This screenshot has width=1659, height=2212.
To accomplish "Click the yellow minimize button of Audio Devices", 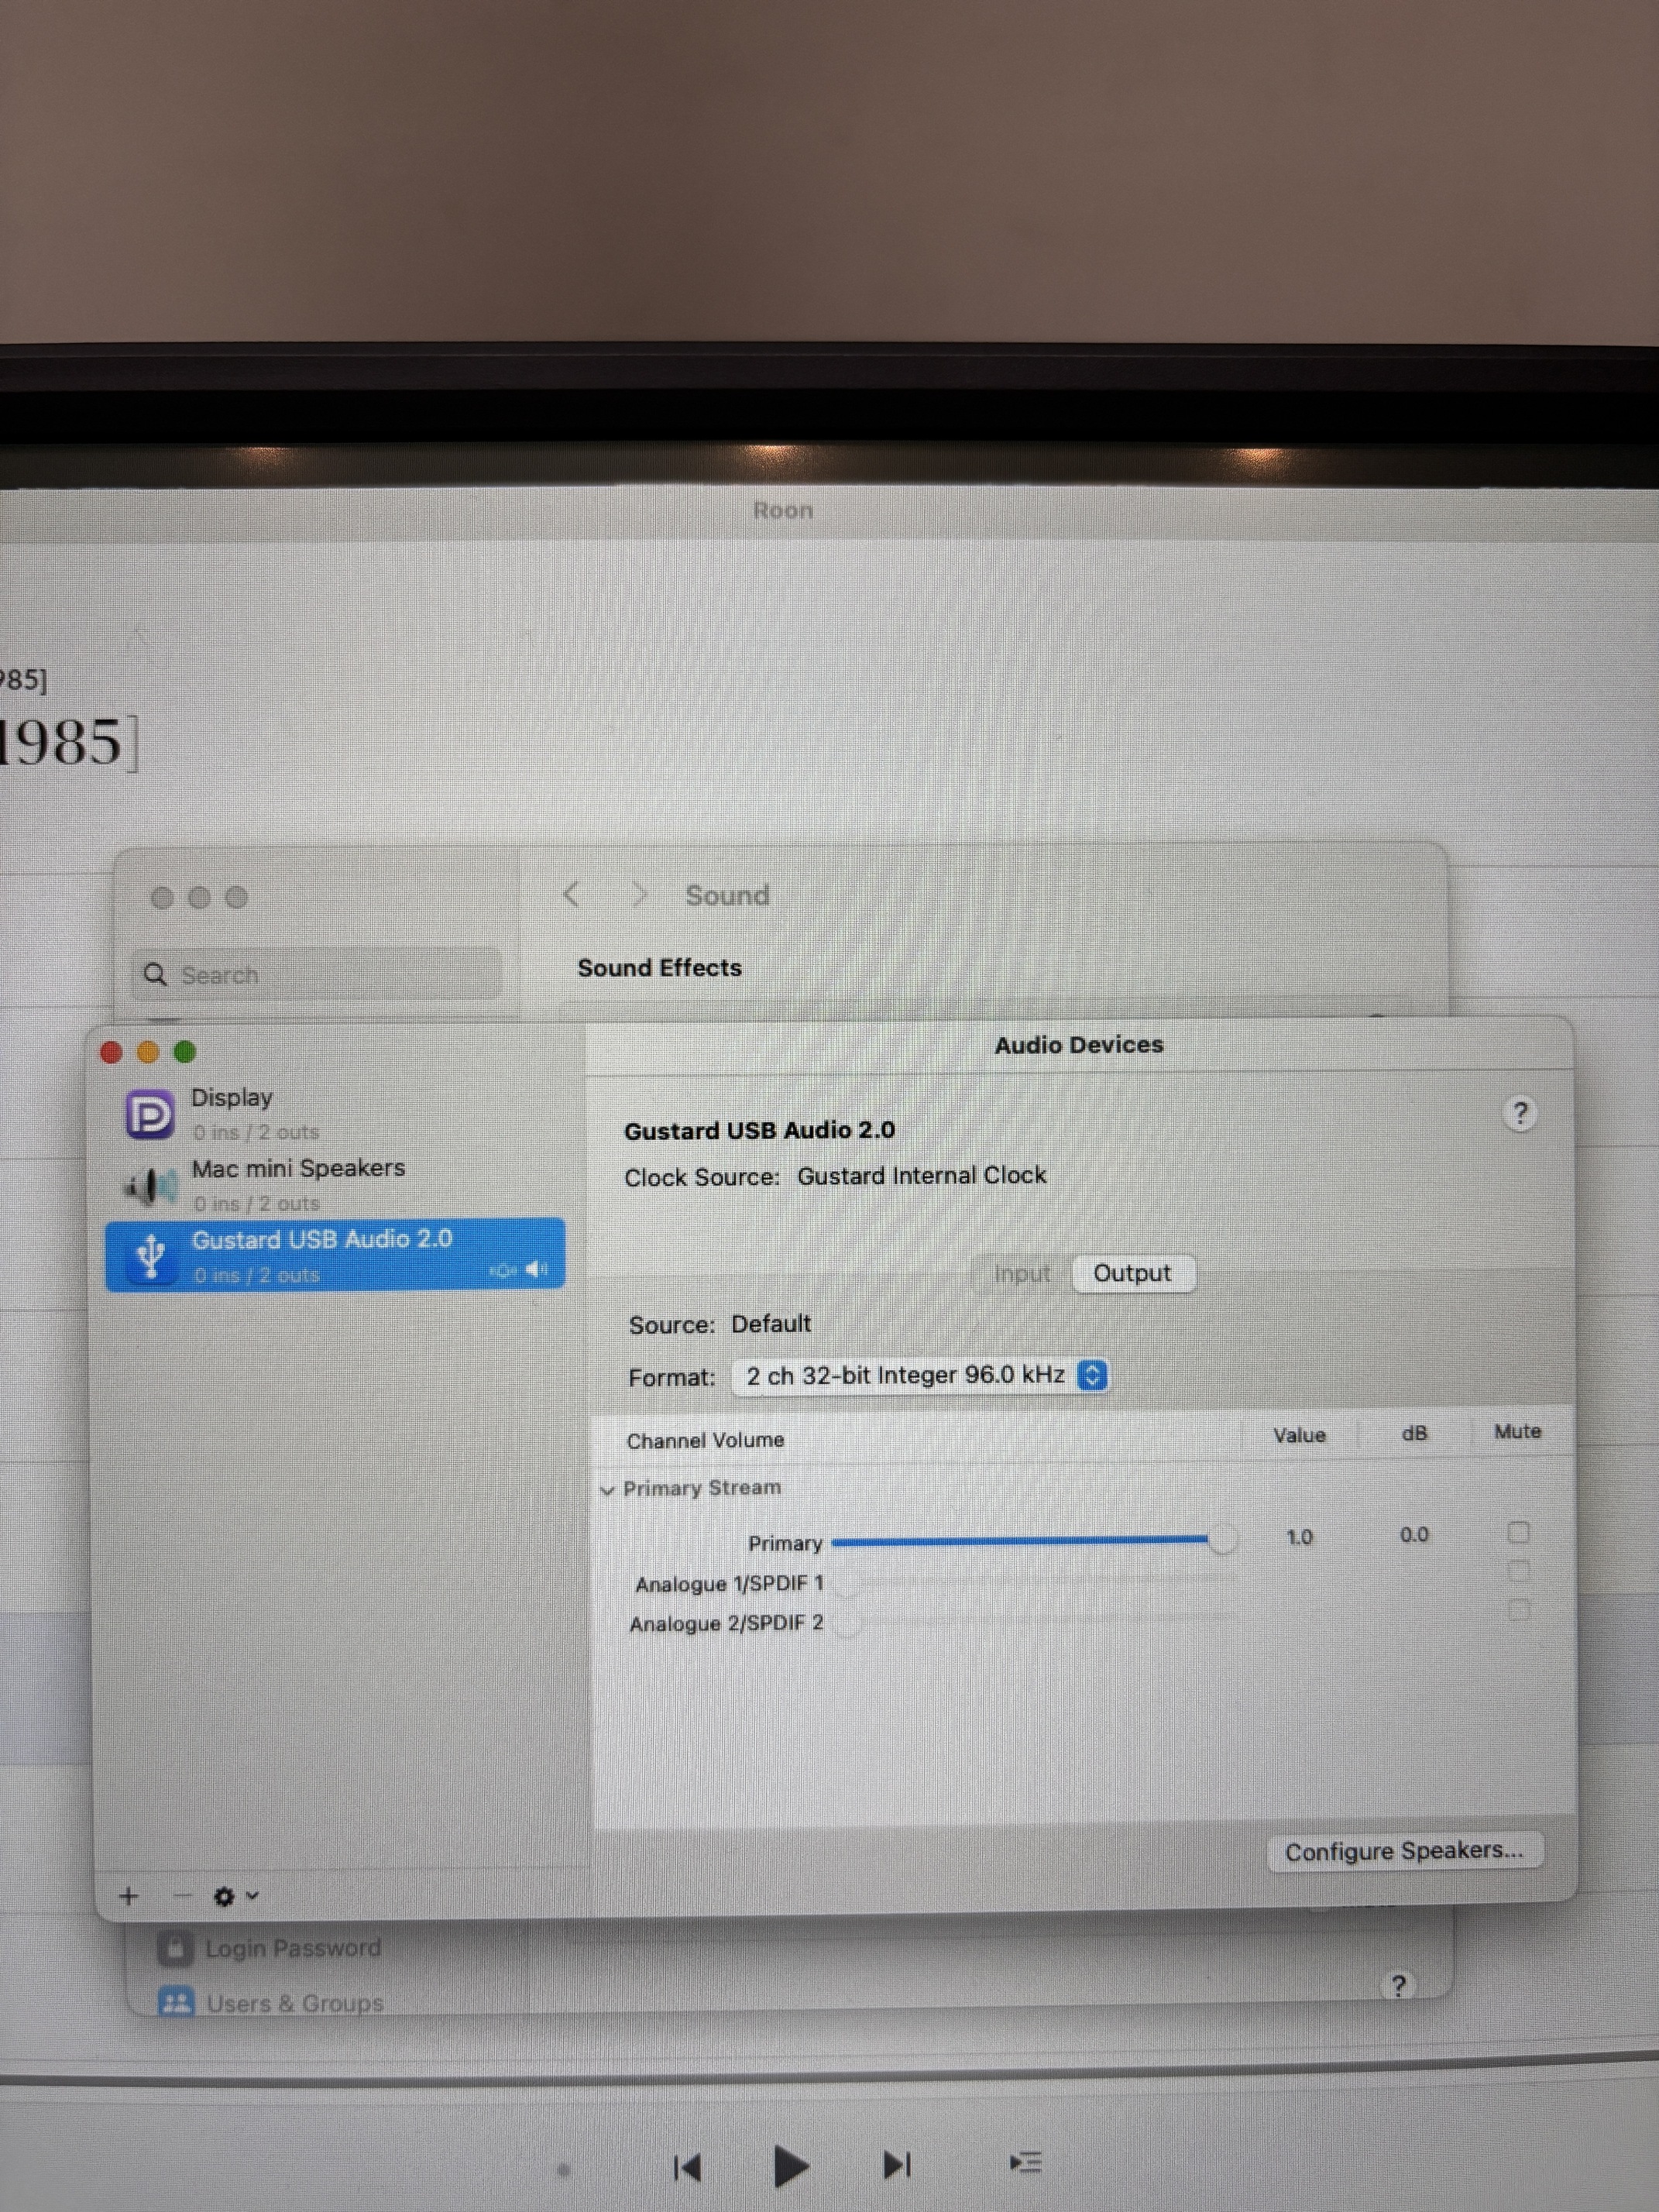I will (148, 1052).
